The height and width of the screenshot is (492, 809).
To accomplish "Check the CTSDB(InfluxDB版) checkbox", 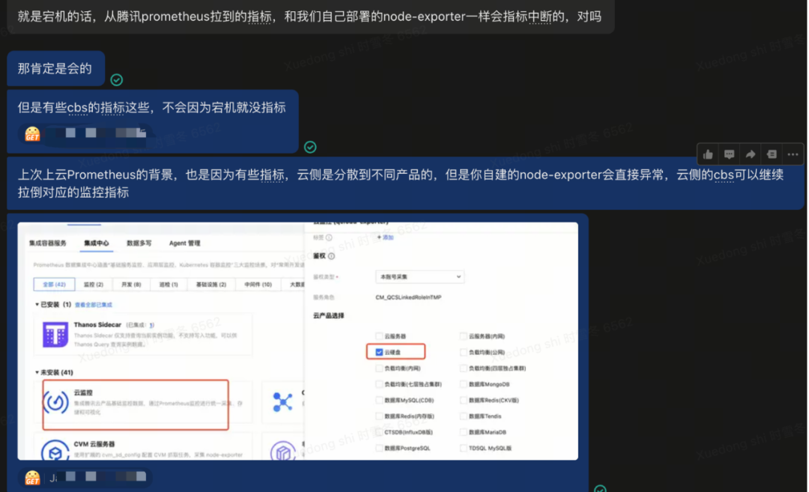I will tap(379, 432).
